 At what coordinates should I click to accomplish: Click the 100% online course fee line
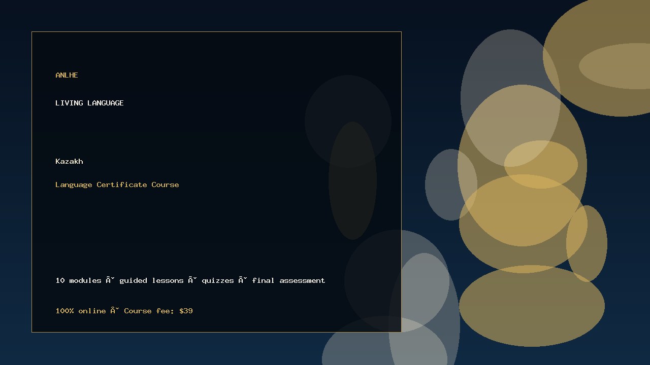[124, 311]
